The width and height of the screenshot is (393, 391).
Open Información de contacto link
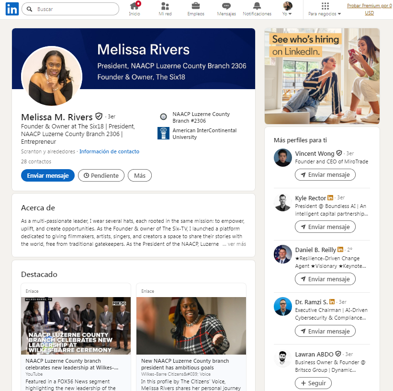coord(109,151)
